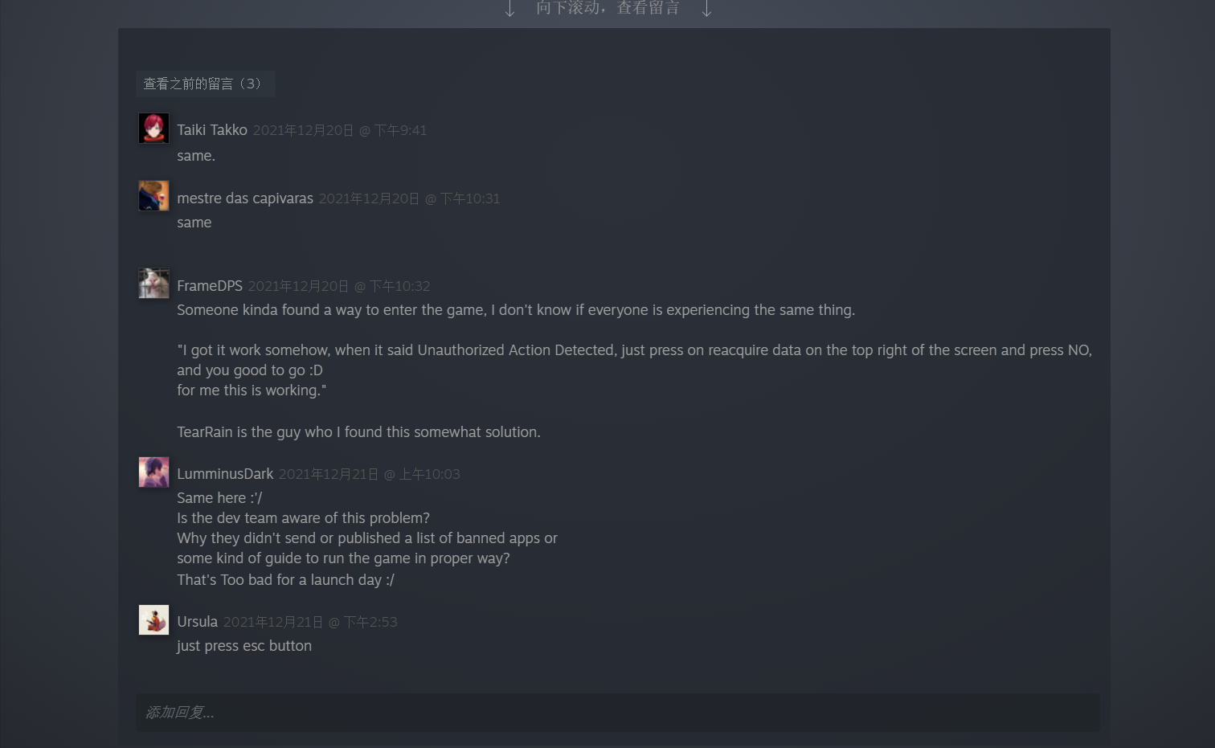This screenshot has height=748, width=1215.
Task: Expand 查看之前的留言 (3) earlier comments
Action: click(x=205, y=84)
